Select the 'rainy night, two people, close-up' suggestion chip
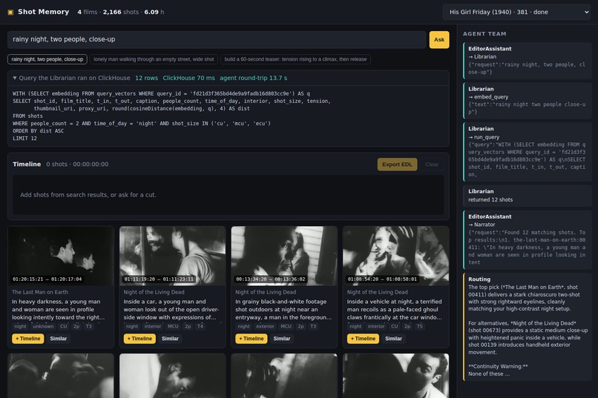This screenshot has height=398, width=598. 47,59
